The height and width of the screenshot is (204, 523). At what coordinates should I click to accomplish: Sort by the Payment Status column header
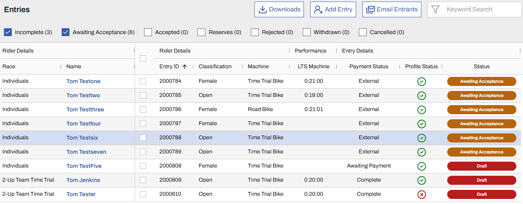tap(368, 67)
